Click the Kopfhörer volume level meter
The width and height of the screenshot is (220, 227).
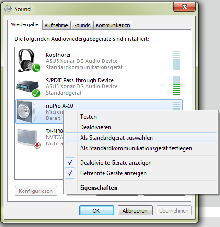coord(176,60)
